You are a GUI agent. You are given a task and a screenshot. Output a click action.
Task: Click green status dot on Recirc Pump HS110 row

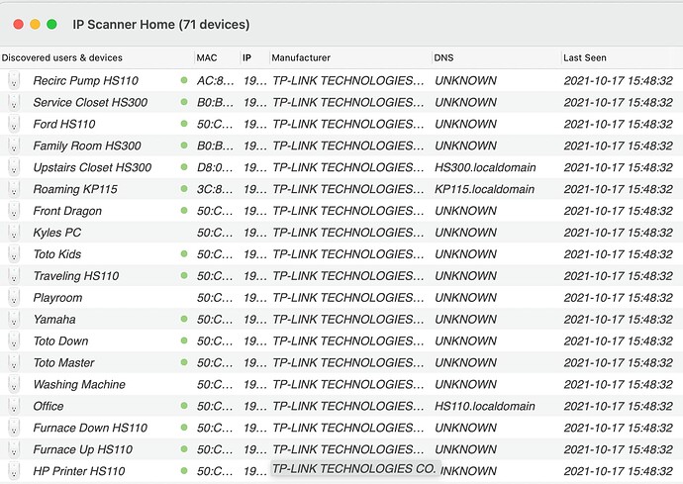184,80
